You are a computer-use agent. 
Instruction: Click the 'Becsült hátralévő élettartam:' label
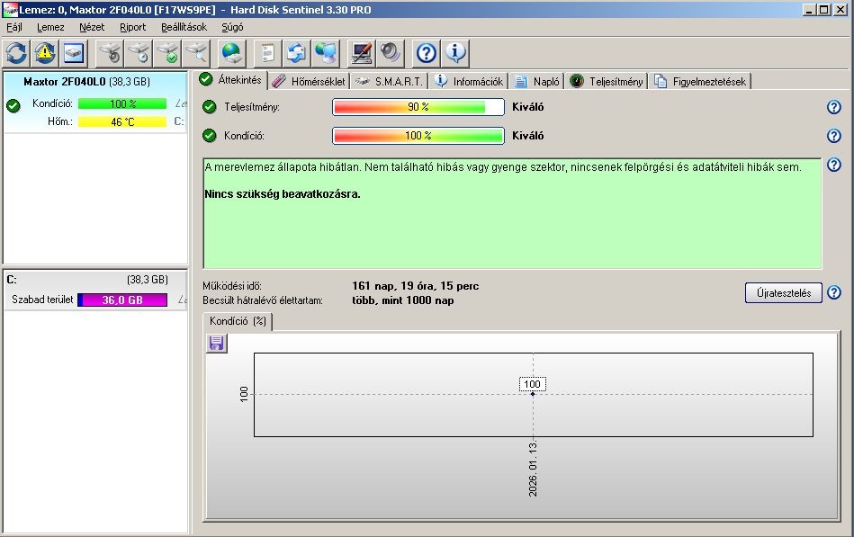coord(263,300)
